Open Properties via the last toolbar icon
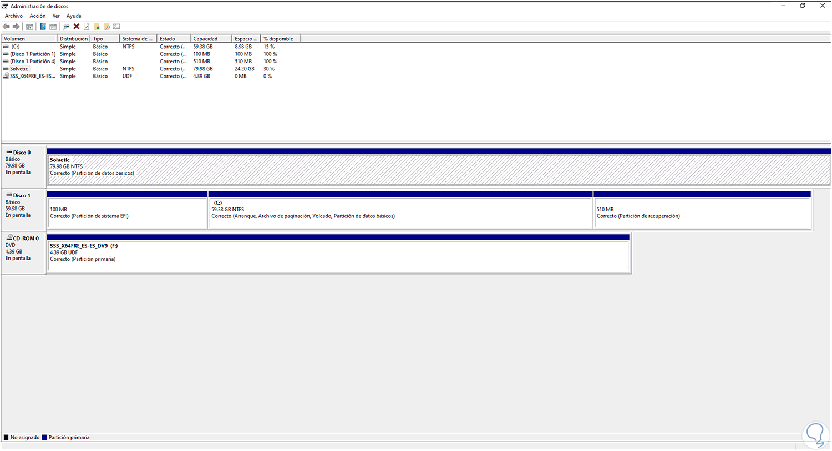832x451 pixels. tap(116, 26)
